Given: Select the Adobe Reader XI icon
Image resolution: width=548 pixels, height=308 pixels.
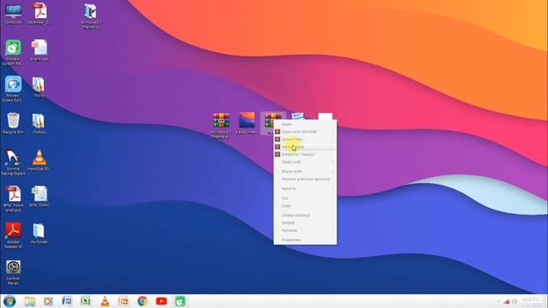Looking at the screenshot, I should click(x=13, y=236).
